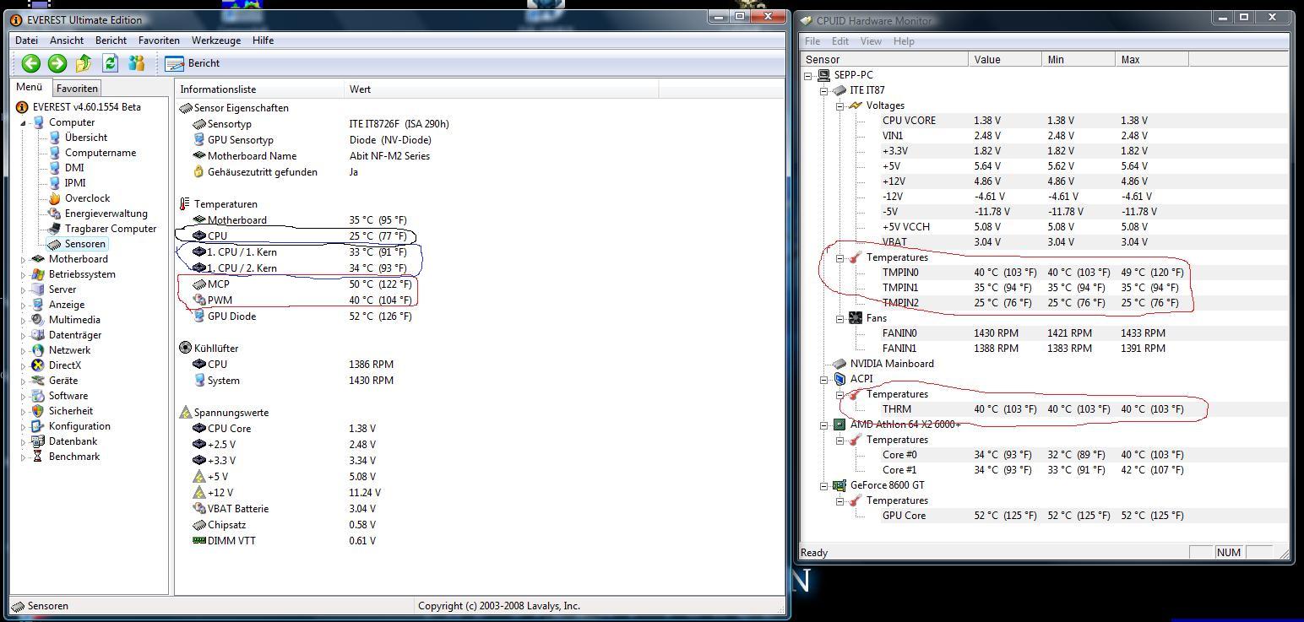Select Übersicht icon in EVEREST tree
This screenshot has width=1304, height=622.
point(55,138)
